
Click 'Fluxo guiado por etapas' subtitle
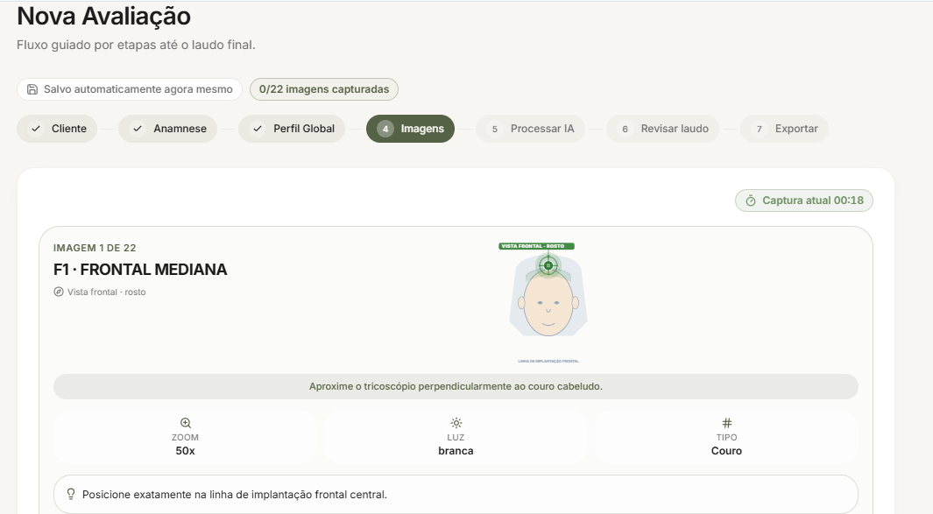[137, 45]
